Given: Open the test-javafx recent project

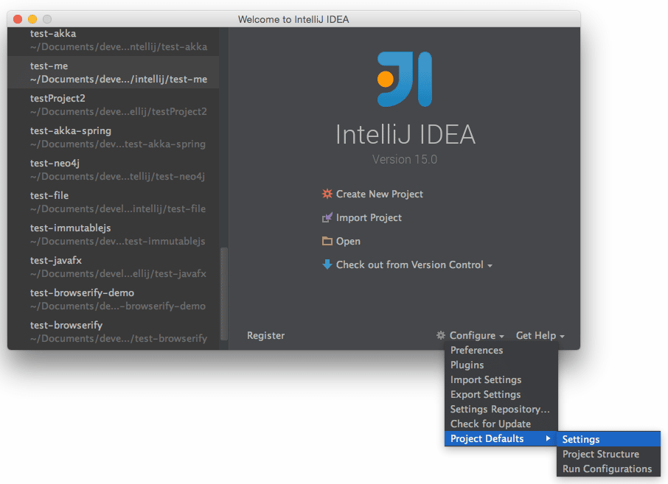Looking at the screenshot, I should tap(114, 267).
